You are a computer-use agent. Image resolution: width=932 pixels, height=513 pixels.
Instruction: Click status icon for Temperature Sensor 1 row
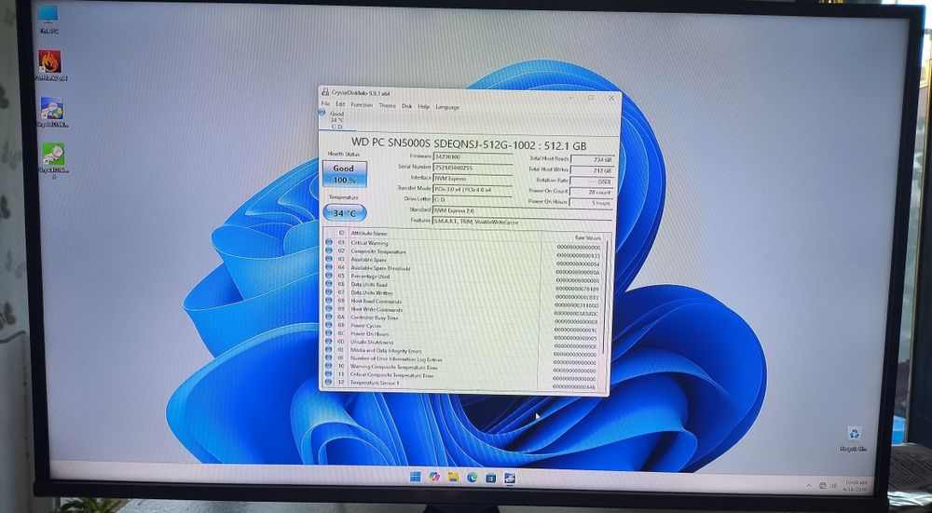click(329, 383)
